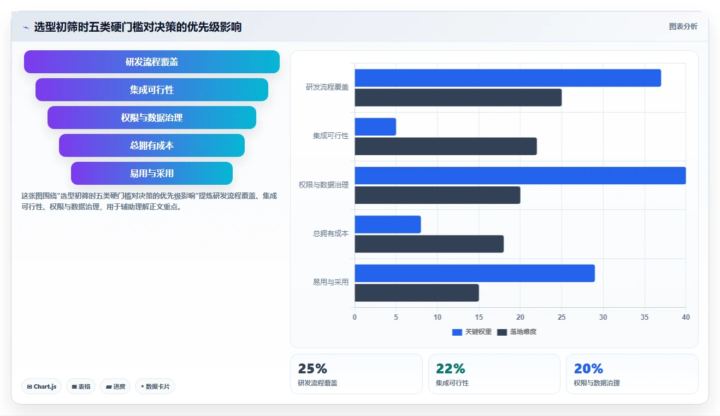
Task: Click the 图表分析 label in header
Action: 683,26
